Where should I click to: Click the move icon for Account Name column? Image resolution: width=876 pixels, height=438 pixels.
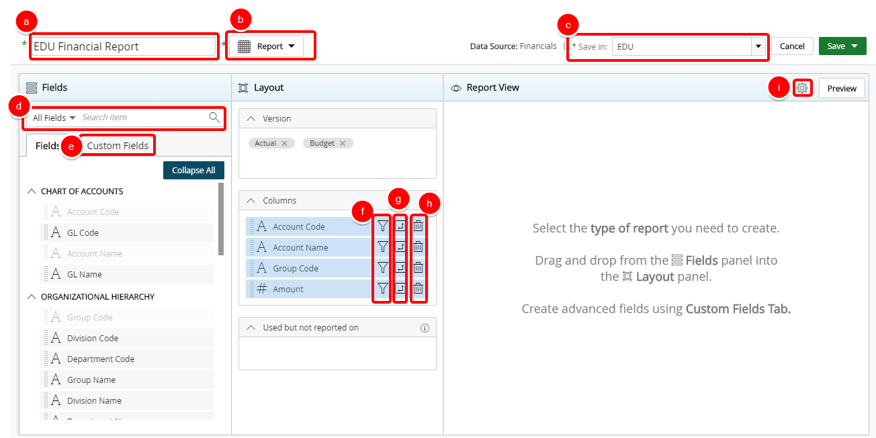pos(400,247)
